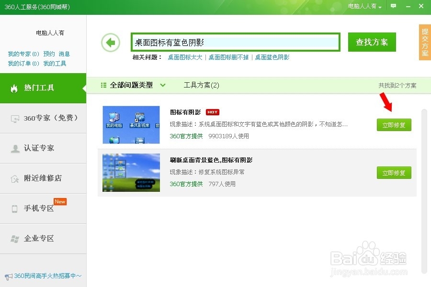
Task: Click the megaphone icon at sidebar bottom
Action: pyautogui.click(x=9, y=276)
